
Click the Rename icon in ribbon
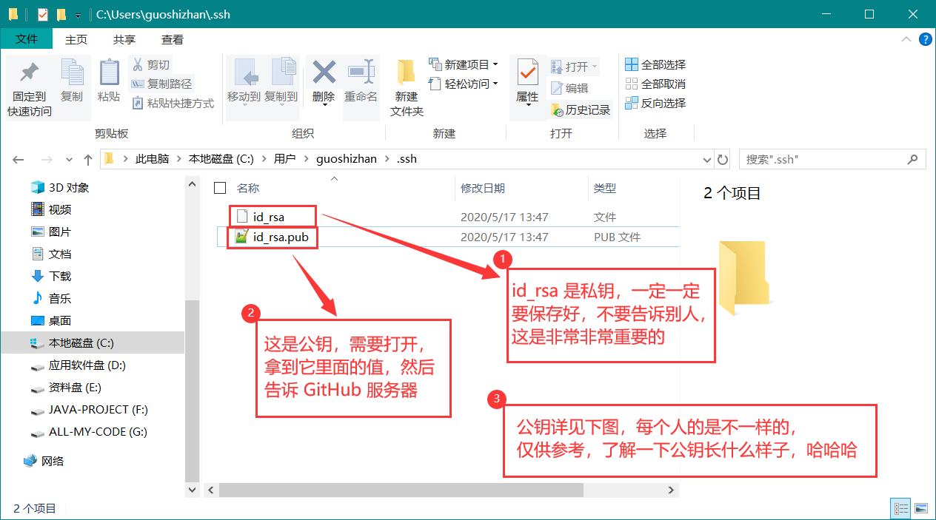point(361,72)
